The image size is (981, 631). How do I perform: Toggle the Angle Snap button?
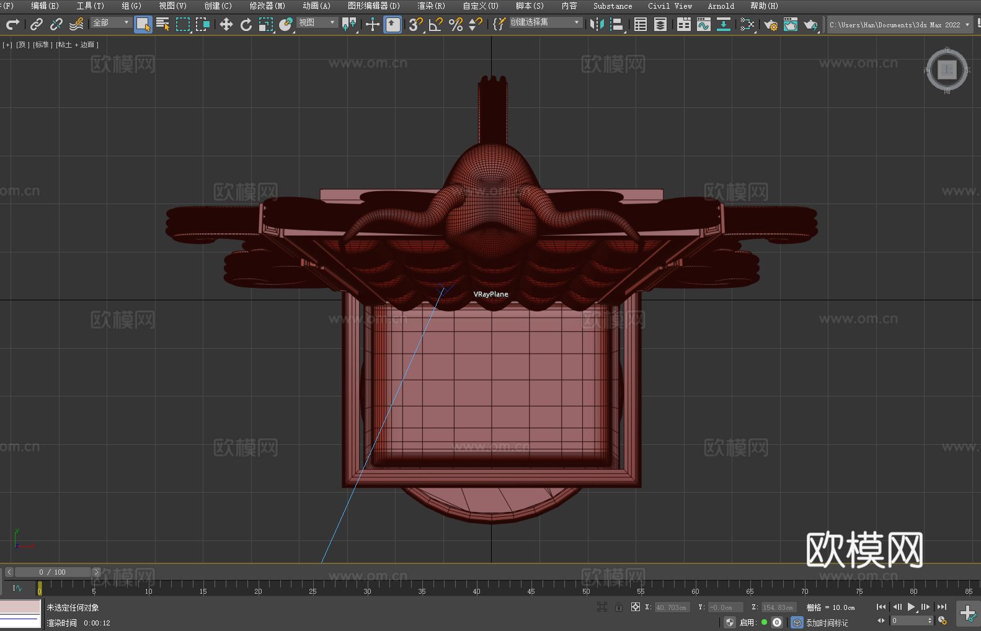click(436, 24)
